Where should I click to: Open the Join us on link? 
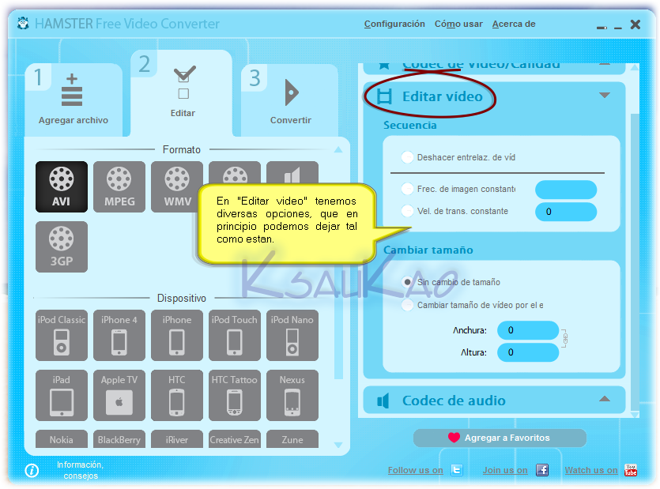[504, 470]
